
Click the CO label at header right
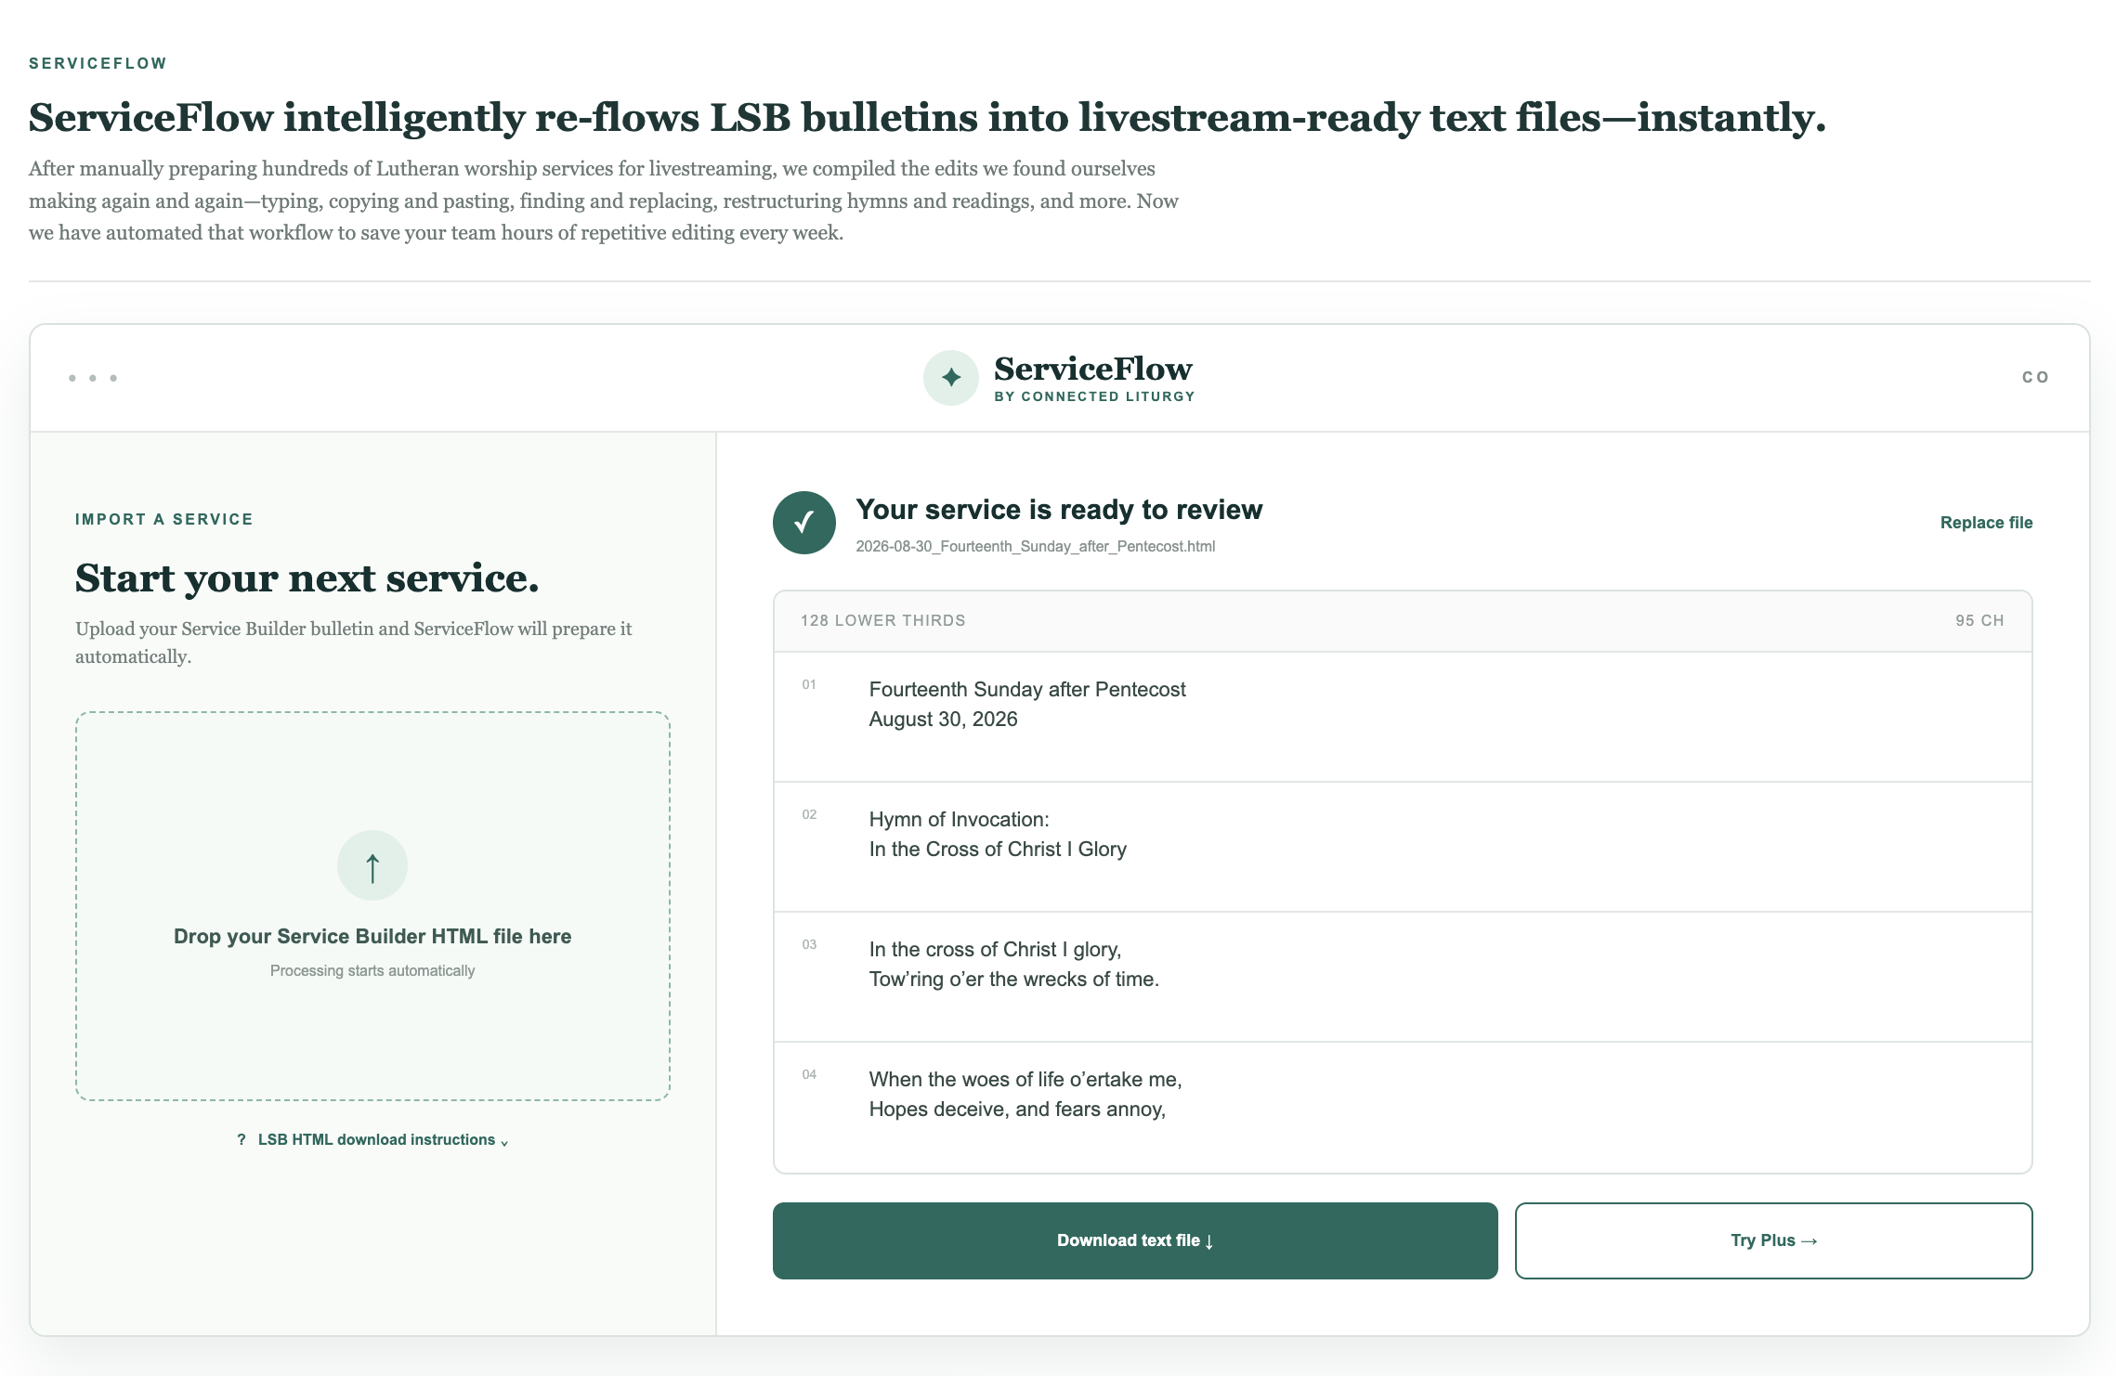pyautogui.click(x=2035, y=377)
